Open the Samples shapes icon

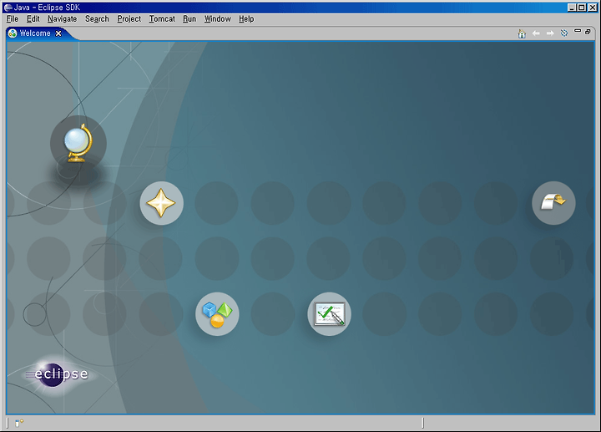pyautogui.click(x=217, y=314)
